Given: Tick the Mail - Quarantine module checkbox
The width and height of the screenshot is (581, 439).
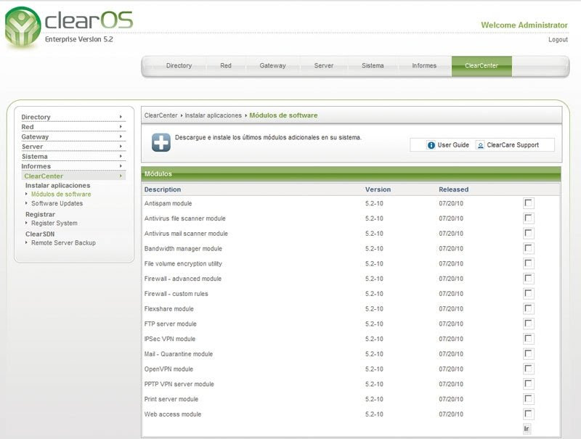Looking at the screenshot, I should [x=528, y=354].
